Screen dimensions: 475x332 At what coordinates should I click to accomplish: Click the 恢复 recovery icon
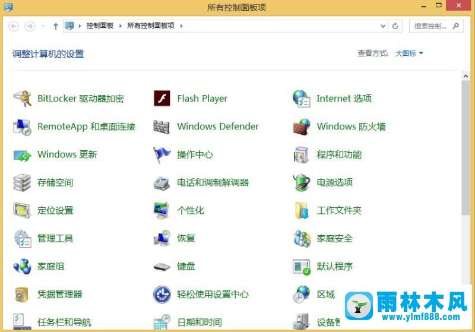(x=161, y=239)
